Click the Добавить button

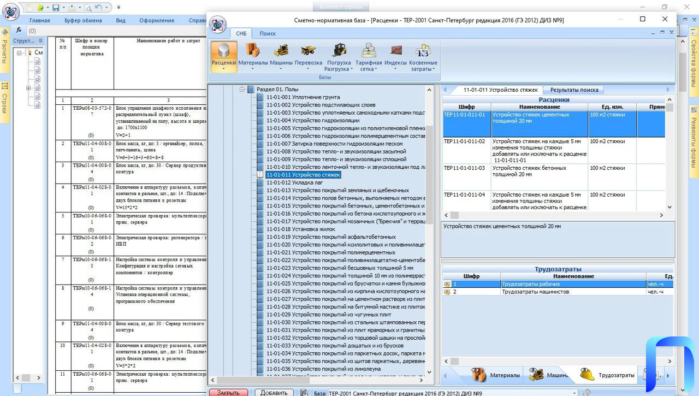274,392
